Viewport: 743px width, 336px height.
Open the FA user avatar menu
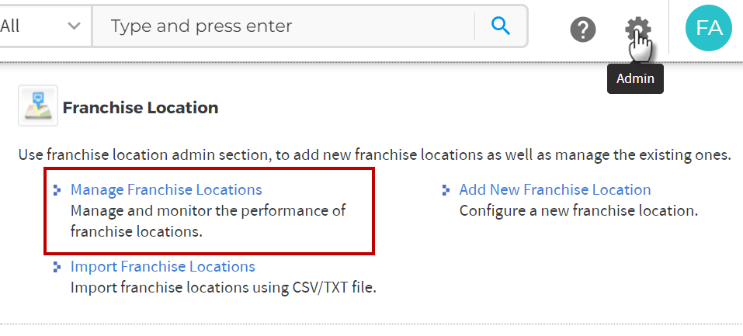pyautogui.click(x=709, y=28)
